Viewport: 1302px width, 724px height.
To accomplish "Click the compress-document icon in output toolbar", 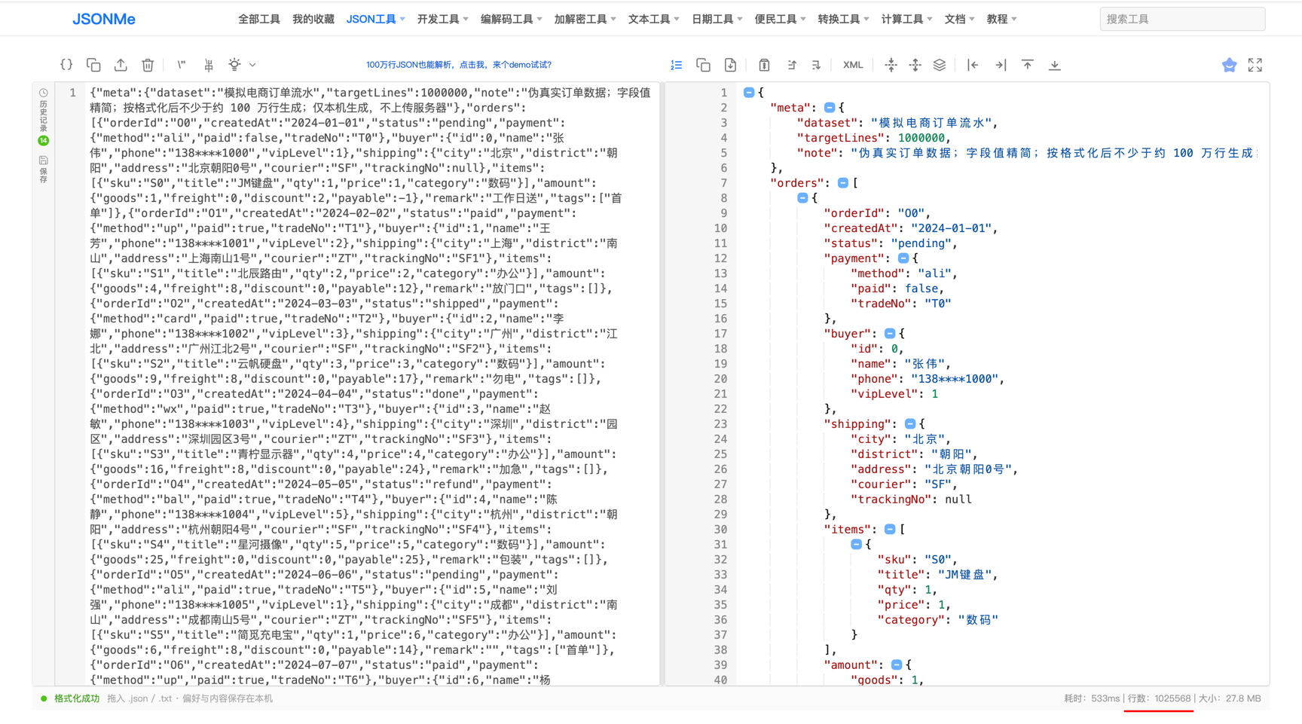I will click(x=764, y=65).
